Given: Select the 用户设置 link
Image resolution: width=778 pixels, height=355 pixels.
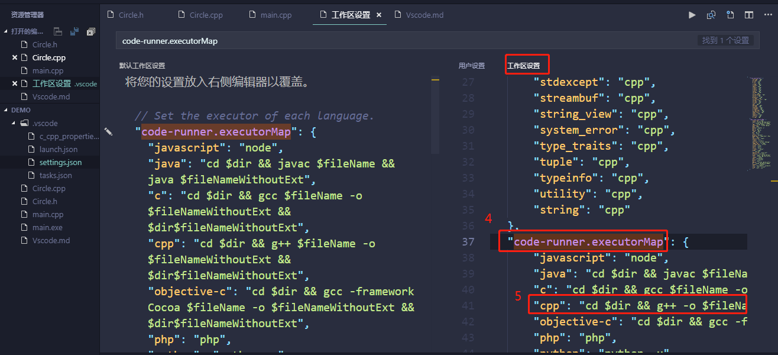Looking at the screenshot, I should (x=471, y=65).
